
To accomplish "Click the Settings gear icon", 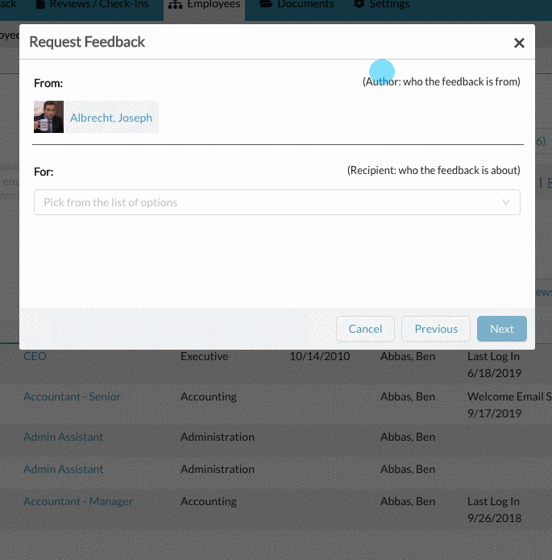I will point(359,4).
